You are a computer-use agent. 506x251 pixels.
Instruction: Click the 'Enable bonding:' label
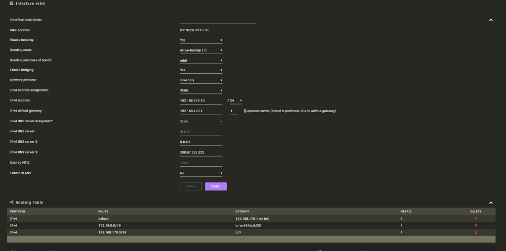click(x=22, y=40)
